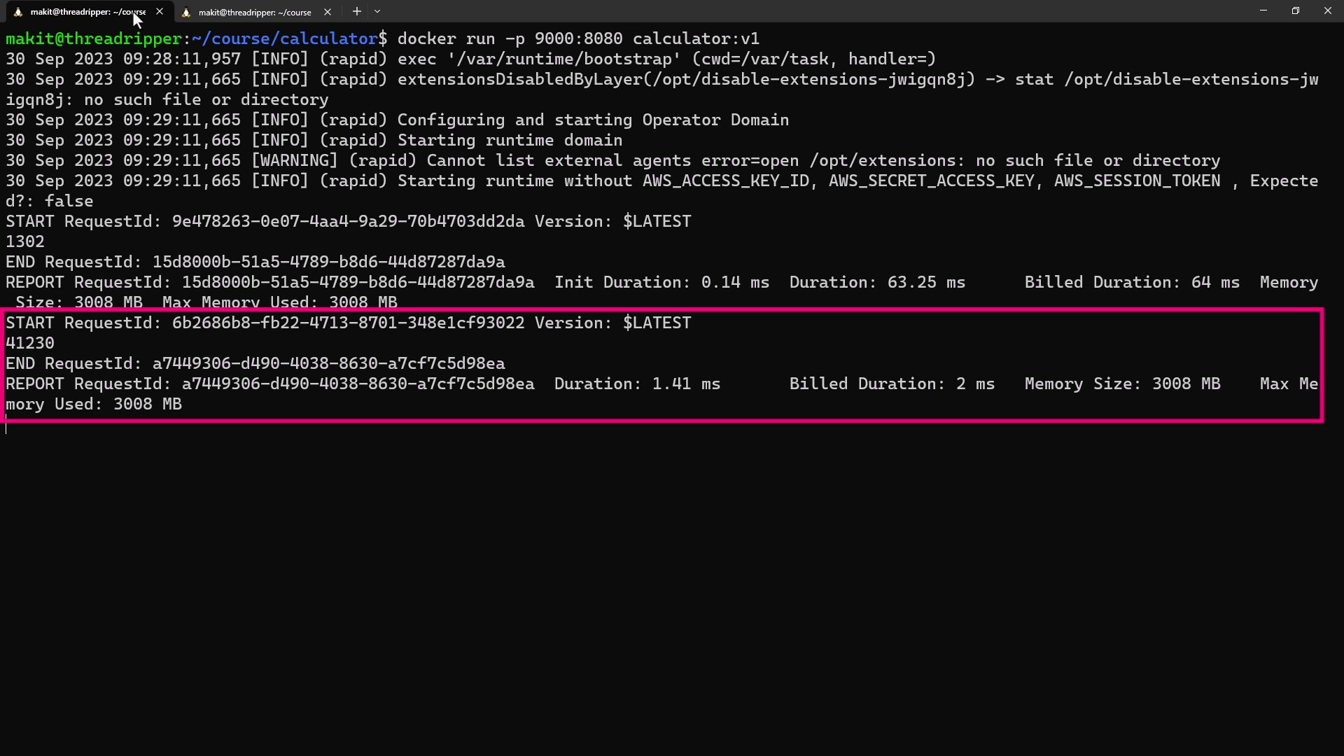This screenshot has height=756, width=1344.
Task: Click the [WARNING] log line
Action: click(x=612, y=160)
